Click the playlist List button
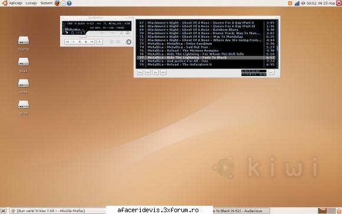This screenshot has height=214, width=342. coord(271,73)
